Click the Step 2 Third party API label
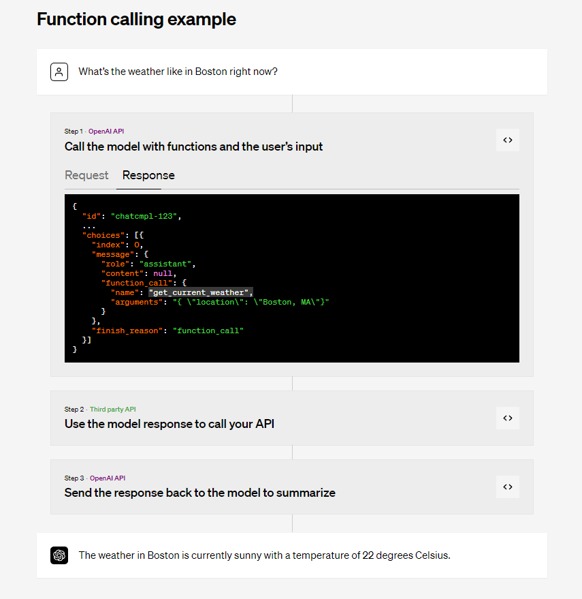The image size is (582, 599). pos(112,409)
